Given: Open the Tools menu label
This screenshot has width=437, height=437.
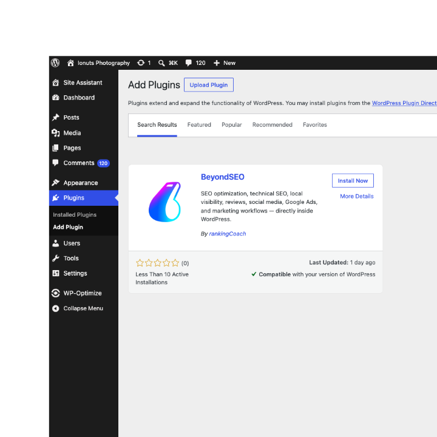Looking at the screenshot, I should pyautogui.click(x=71, y=259).
